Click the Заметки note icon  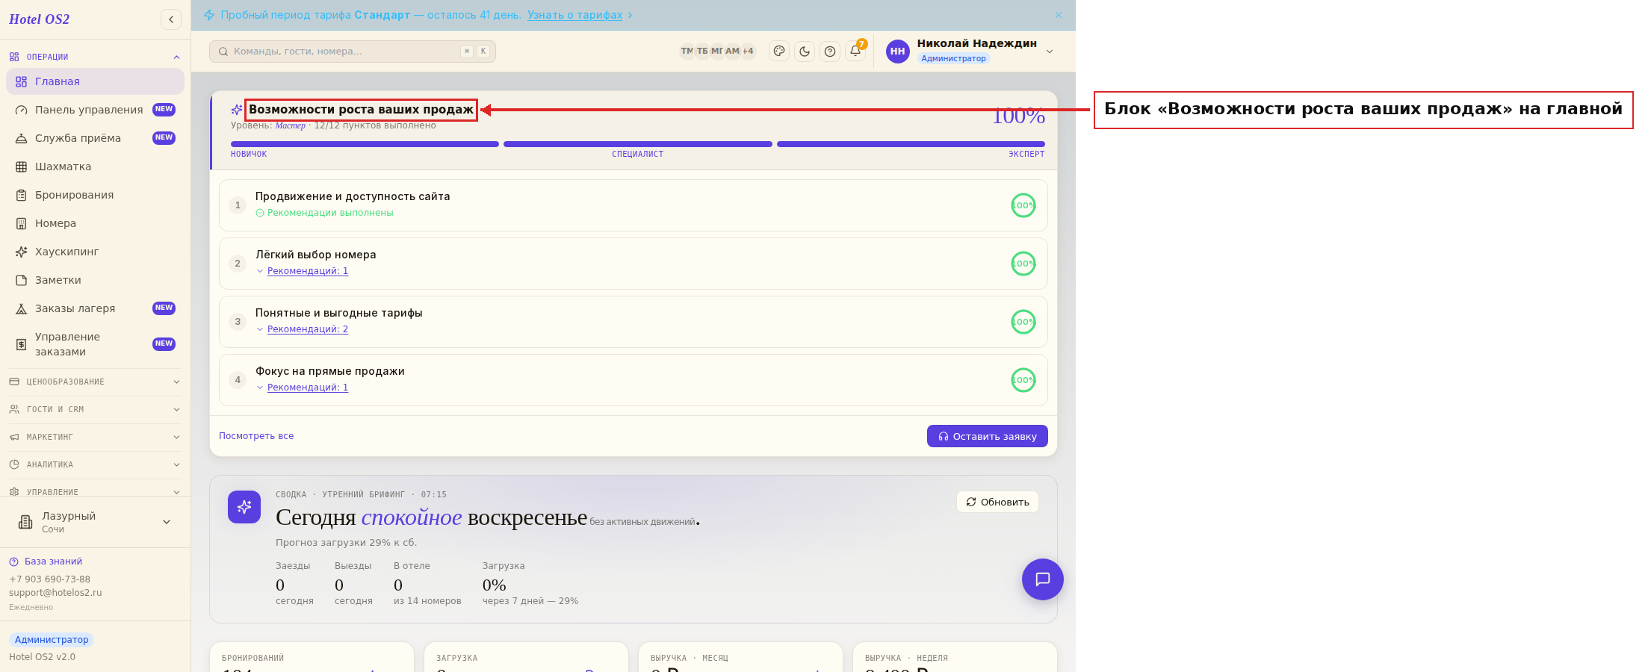[22, 280]
